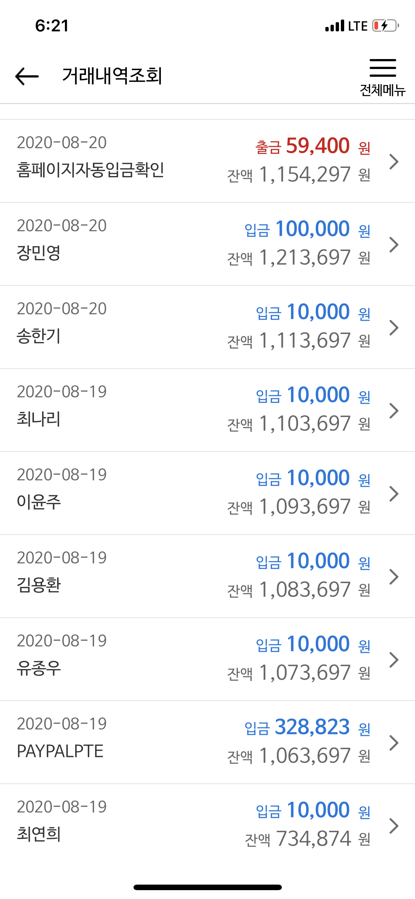Viewport: 415px width, 899px height.
Task: Tap the 거래내역조회 page title
Action: pos(112,76)
